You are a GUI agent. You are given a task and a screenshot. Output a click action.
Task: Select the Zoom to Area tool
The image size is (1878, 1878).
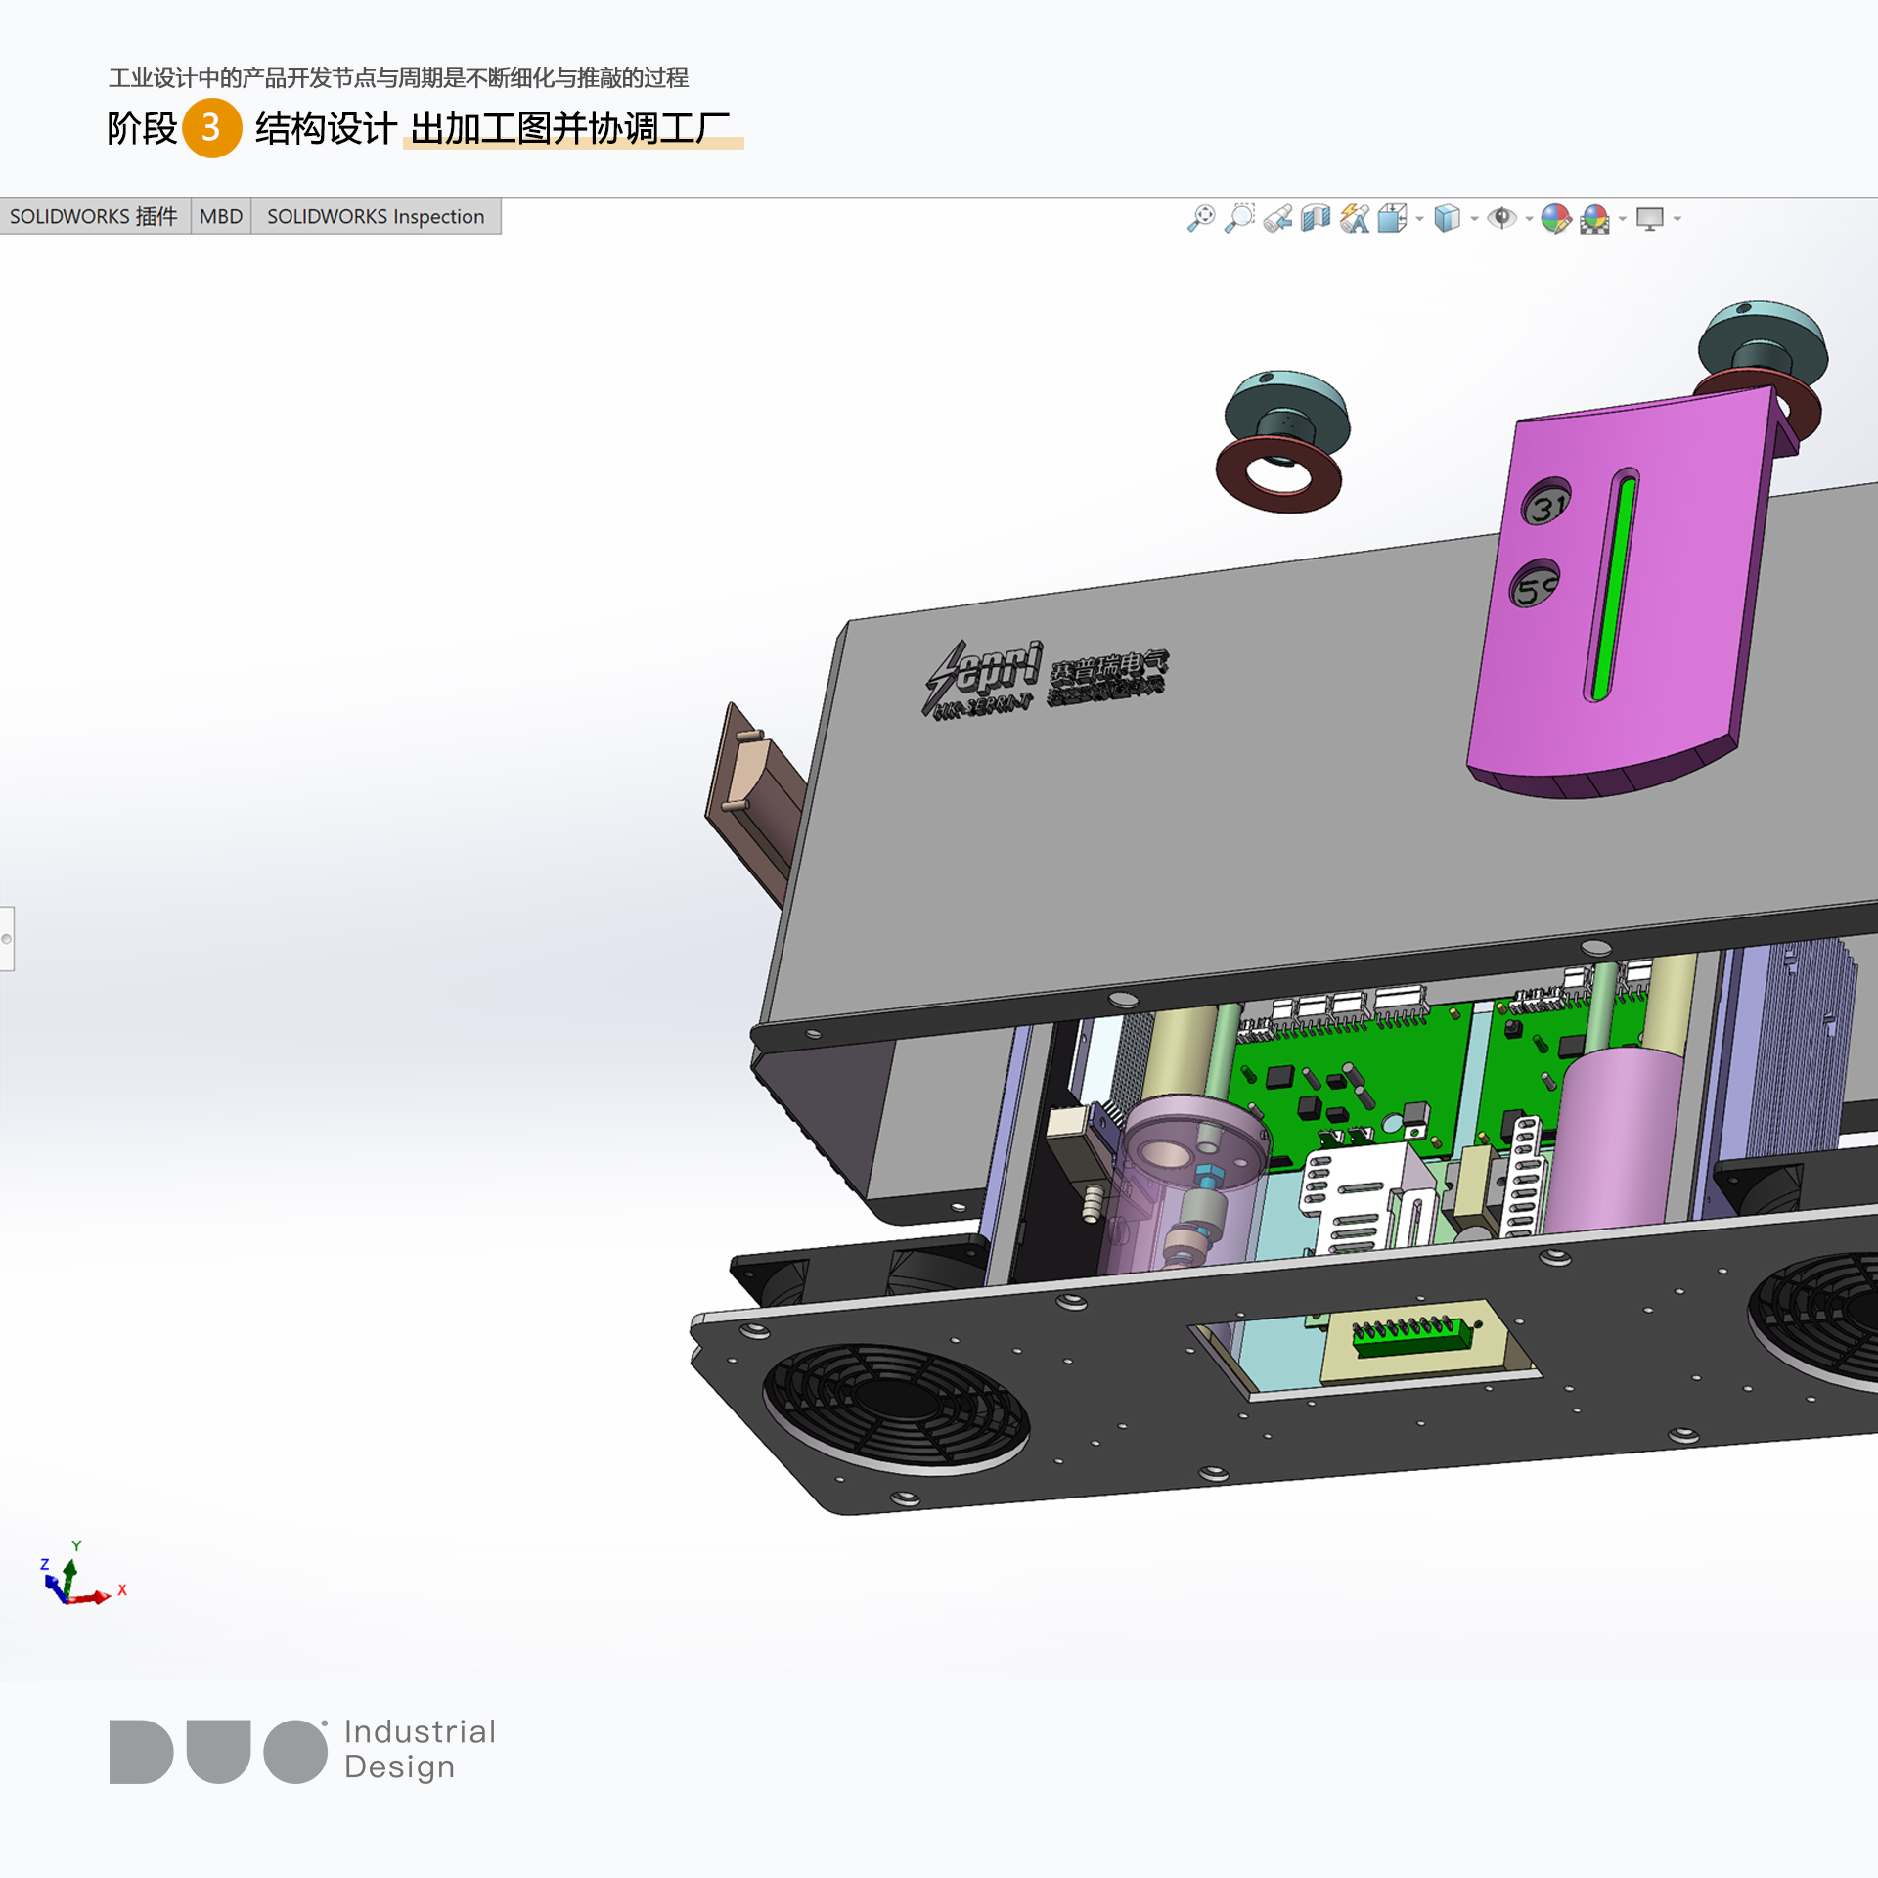tap(1239, 218)
